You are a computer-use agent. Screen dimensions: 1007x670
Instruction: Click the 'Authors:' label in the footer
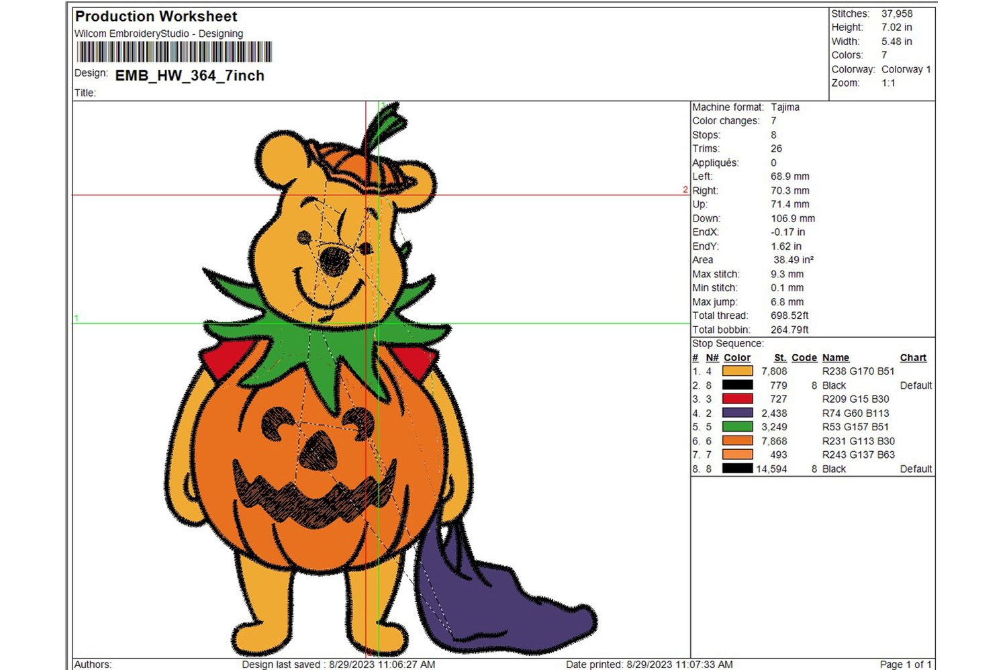pyautogui.click(x=93, y=664)
